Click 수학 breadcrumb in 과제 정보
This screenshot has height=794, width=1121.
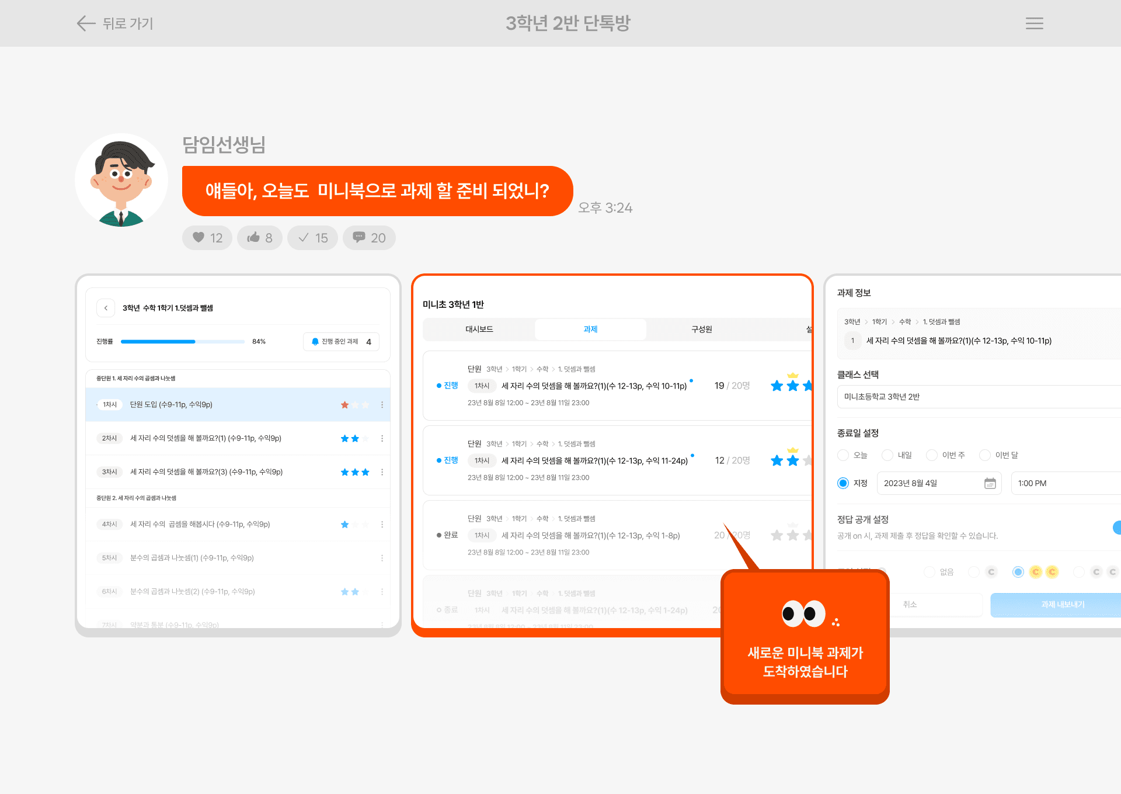905,322
